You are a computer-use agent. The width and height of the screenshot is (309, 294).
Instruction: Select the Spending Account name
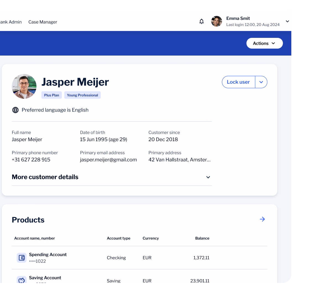[x=48, y=254]
